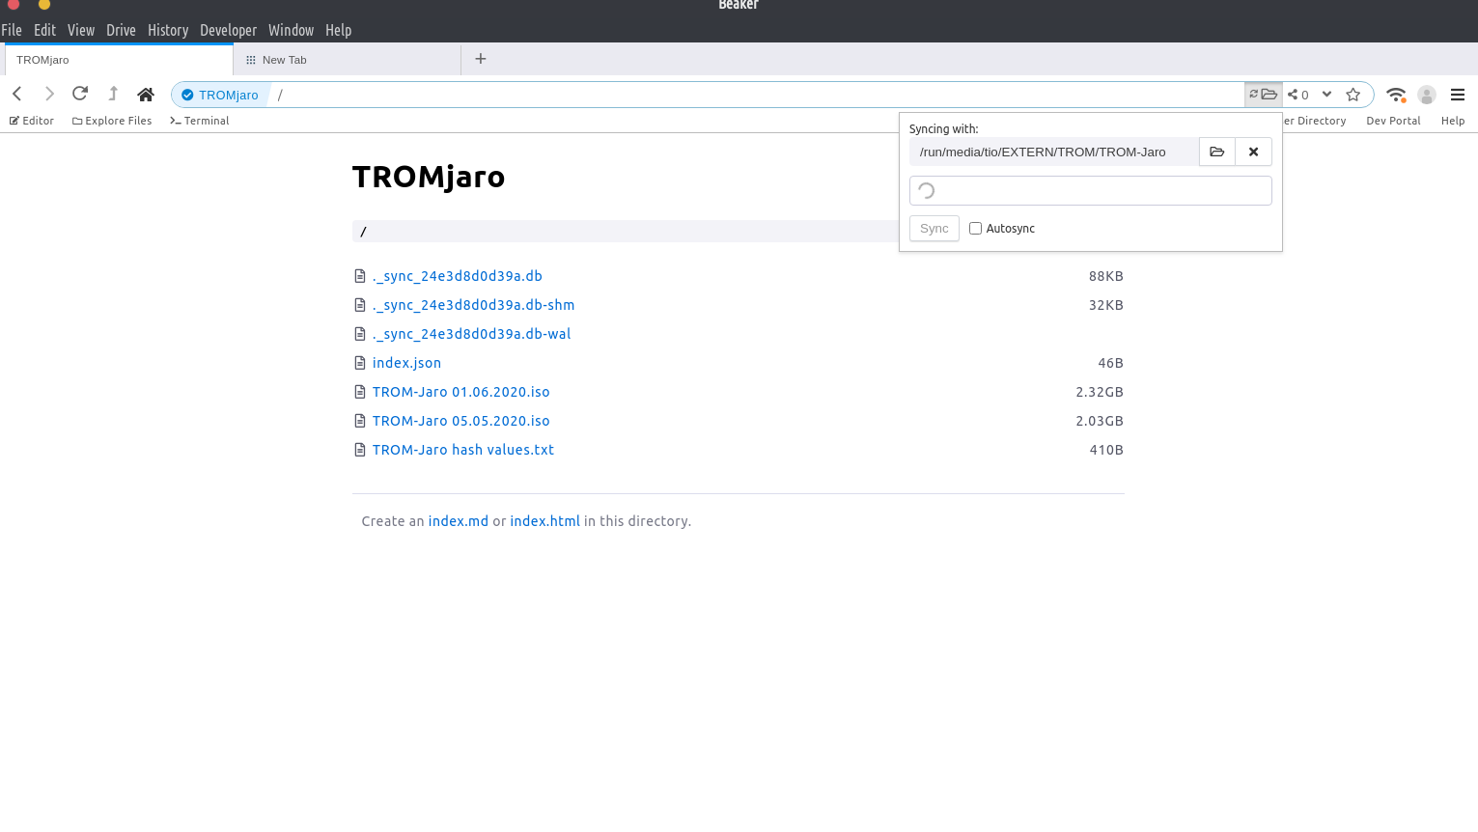
Task: Click the file icon beside TROM-Jaro 05.05.2020.iso
Action: [x=360, y=421]
